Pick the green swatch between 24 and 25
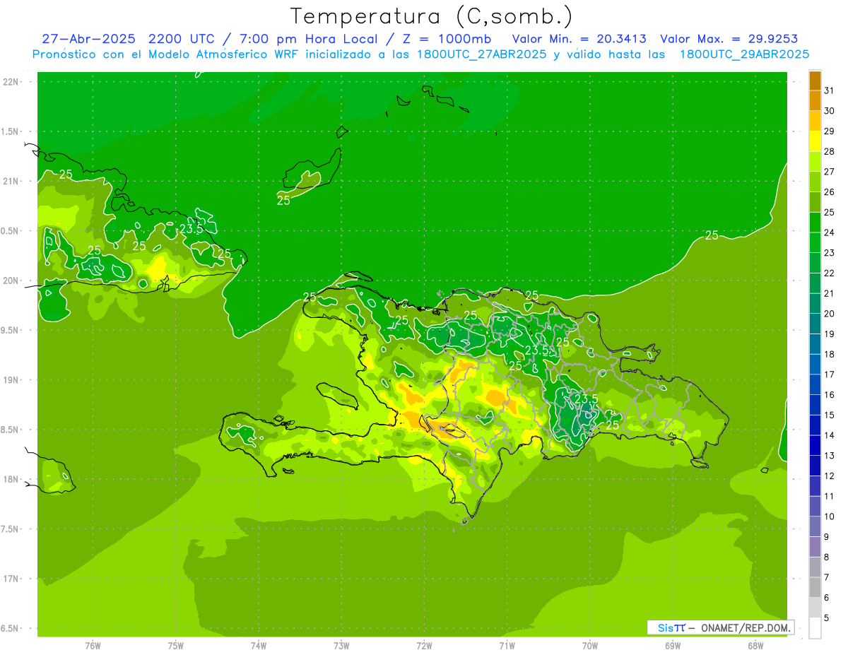 click(815, 223)
